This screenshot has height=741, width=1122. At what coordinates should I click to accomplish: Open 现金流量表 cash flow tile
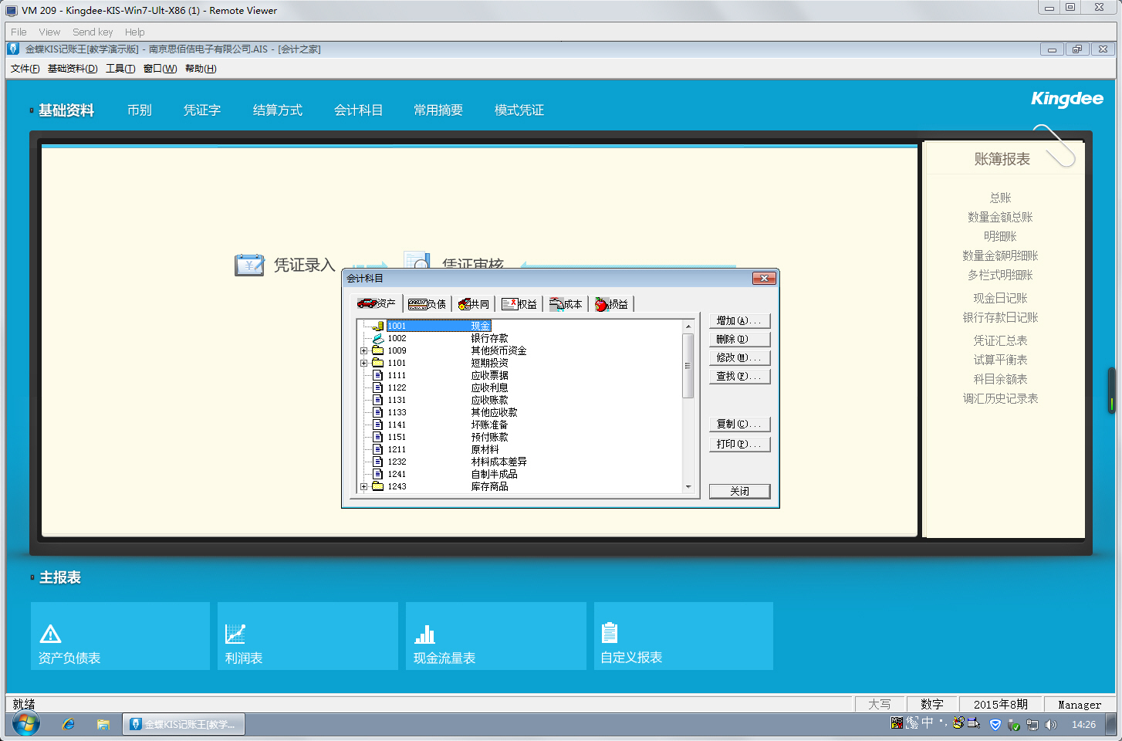496,636
